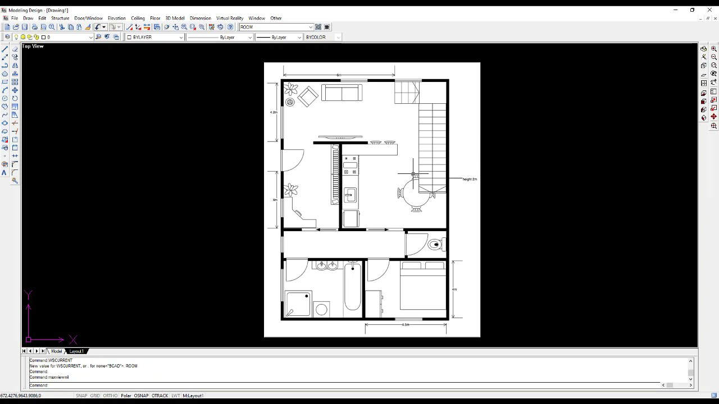Viewport: 719px width, 404px height.
Task: Open the Draw menu
Action: (x=28, y=18)
